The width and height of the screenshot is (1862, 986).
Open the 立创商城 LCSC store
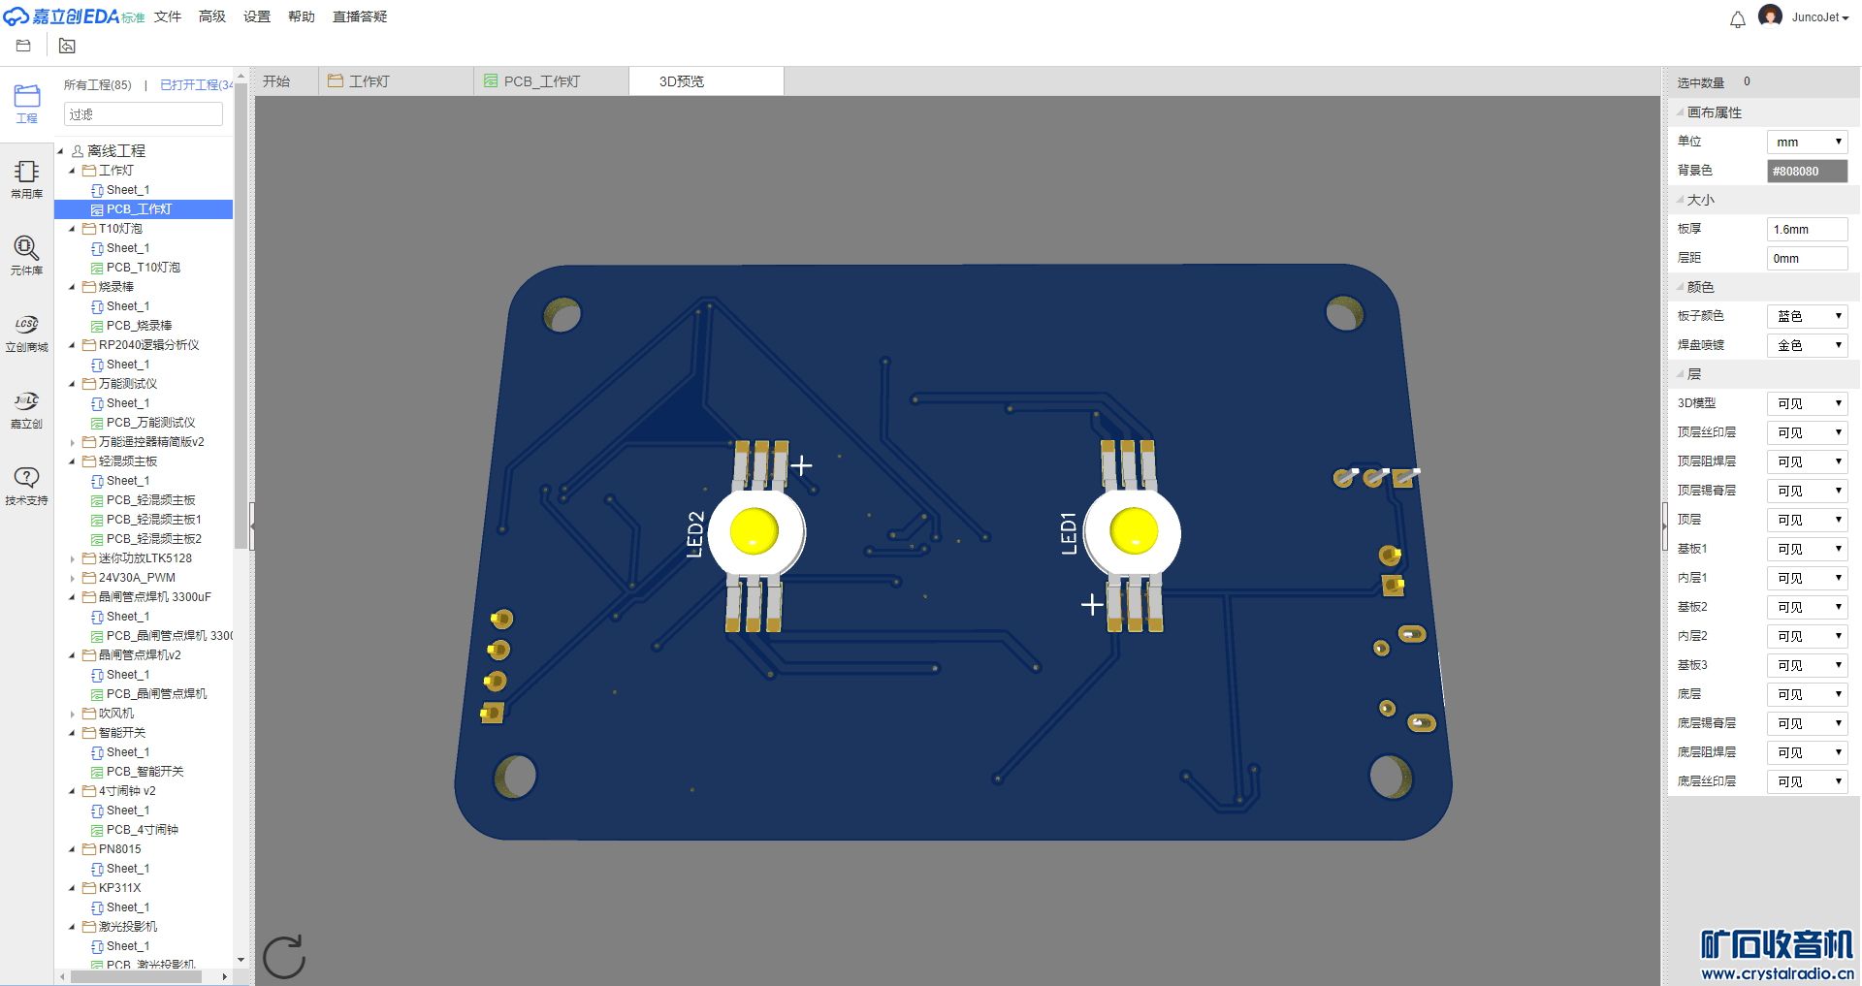click(26, 333)
